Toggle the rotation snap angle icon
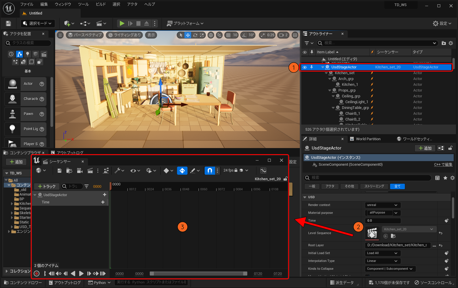 pos(244,35)
